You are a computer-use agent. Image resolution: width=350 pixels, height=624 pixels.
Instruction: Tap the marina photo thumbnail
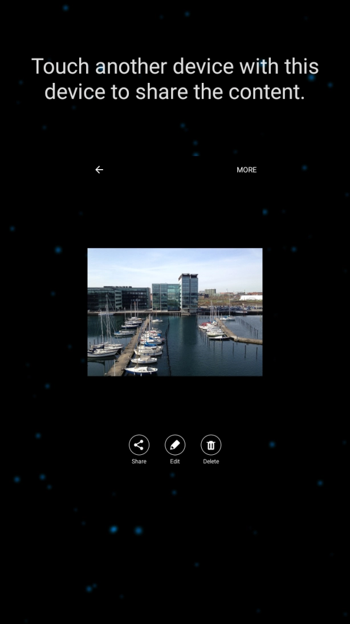175,312
